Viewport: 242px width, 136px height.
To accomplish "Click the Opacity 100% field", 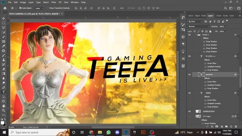I will pos(222,26).
